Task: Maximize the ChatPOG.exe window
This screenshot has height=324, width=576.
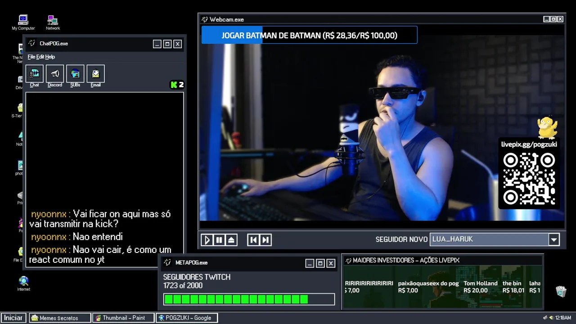Action: [167, 44]
